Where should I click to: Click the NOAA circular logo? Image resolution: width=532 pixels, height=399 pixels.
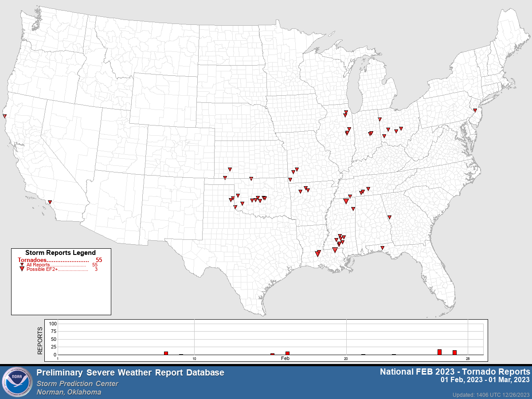pos(17,382)
